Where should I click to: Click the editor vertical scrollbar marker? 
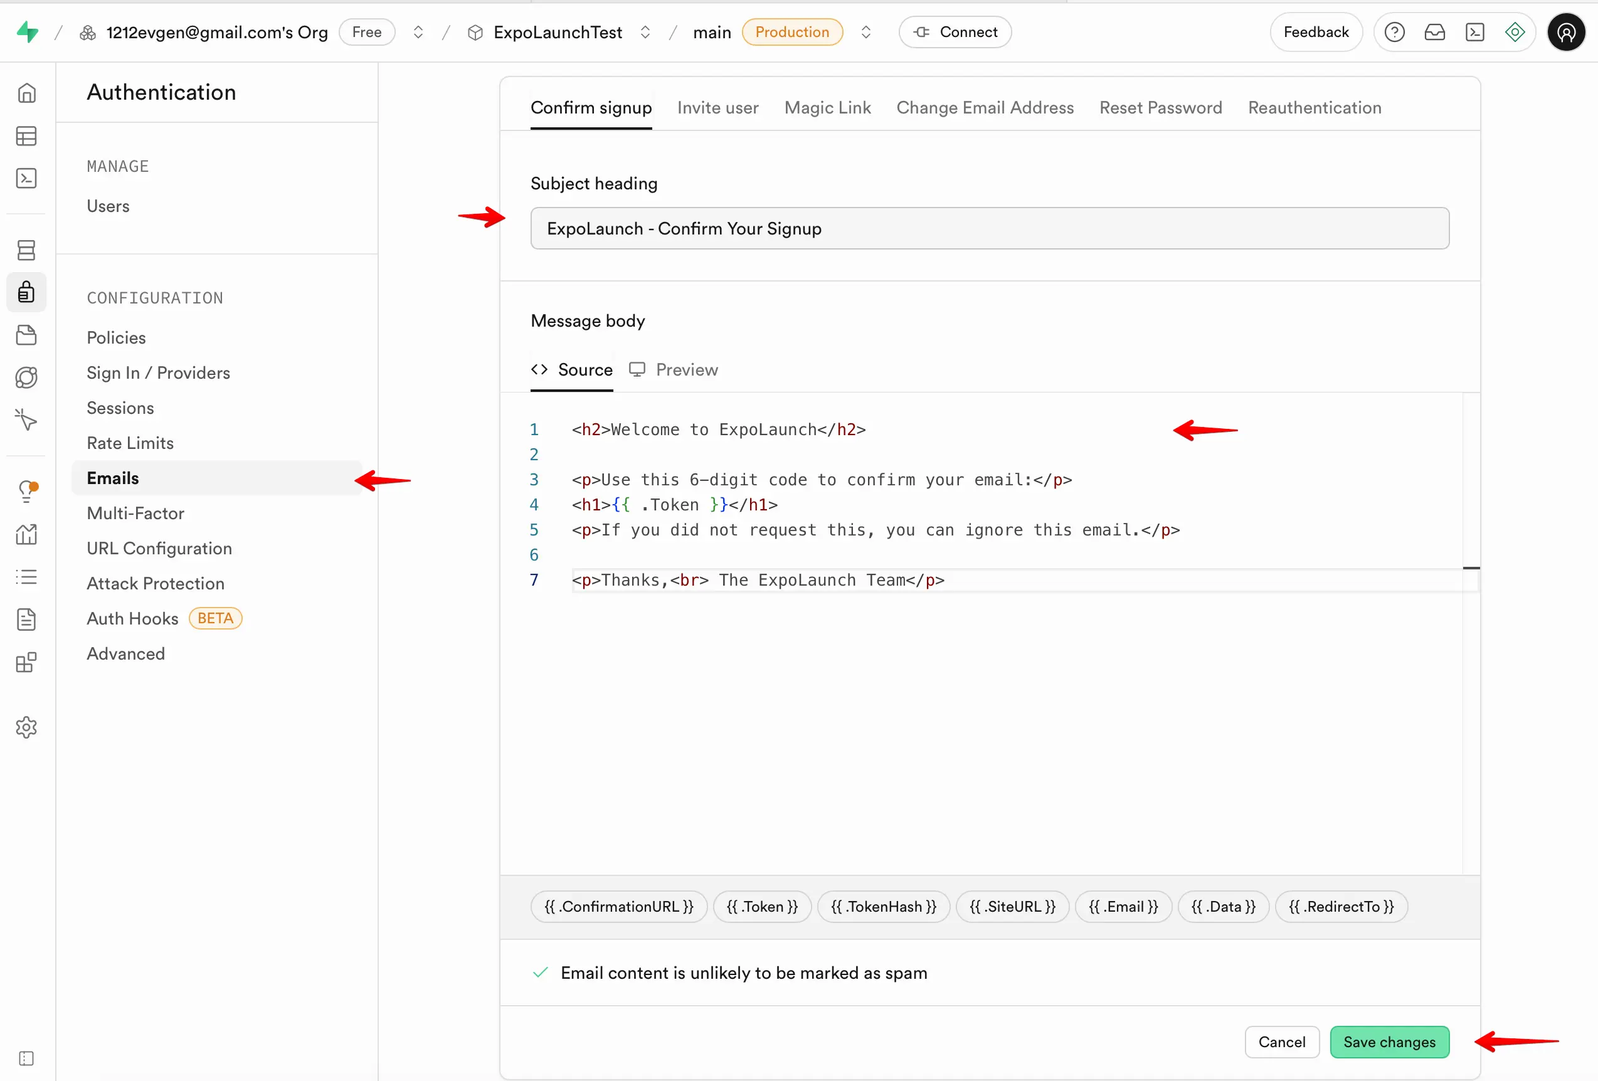click(x=1471, y=568)
